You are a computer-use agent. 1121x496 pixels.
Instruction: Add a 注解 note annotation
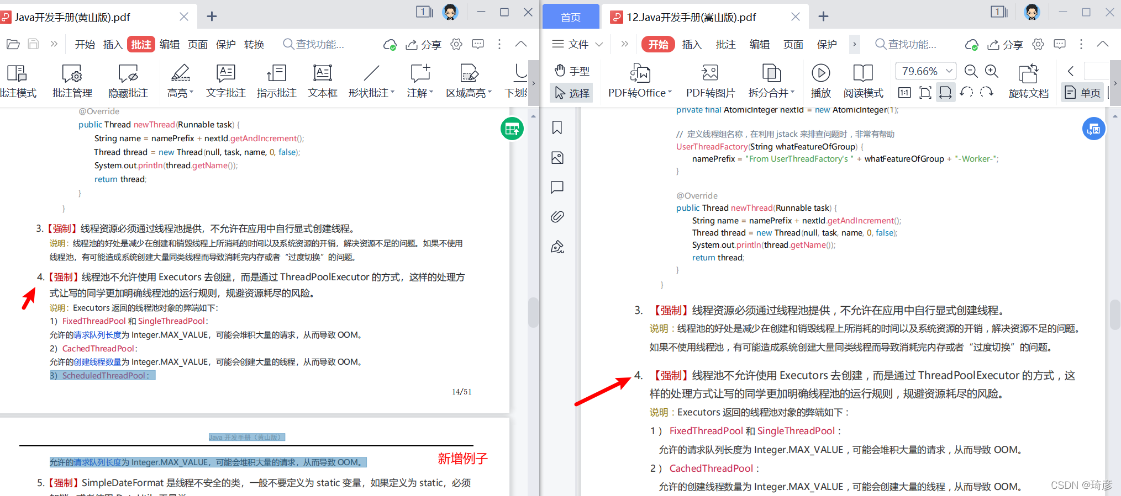(x=420, y=81)
